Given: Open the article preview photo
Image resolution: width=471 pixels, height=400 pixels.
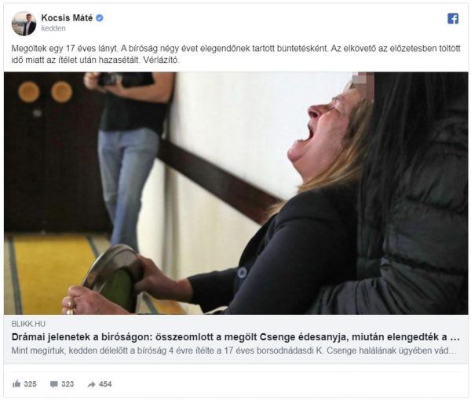Looking at the screenshot, I should (235, 193).
